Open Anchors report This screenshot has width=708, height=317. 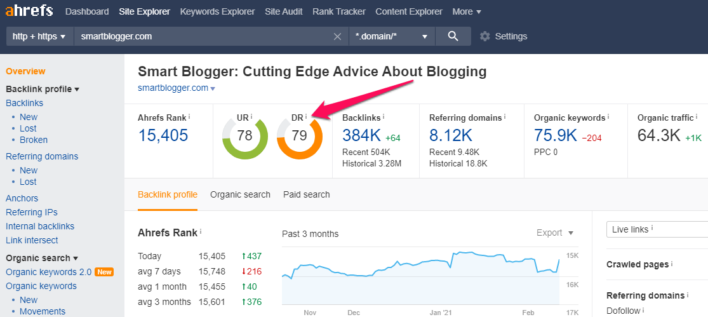[22, 198]
